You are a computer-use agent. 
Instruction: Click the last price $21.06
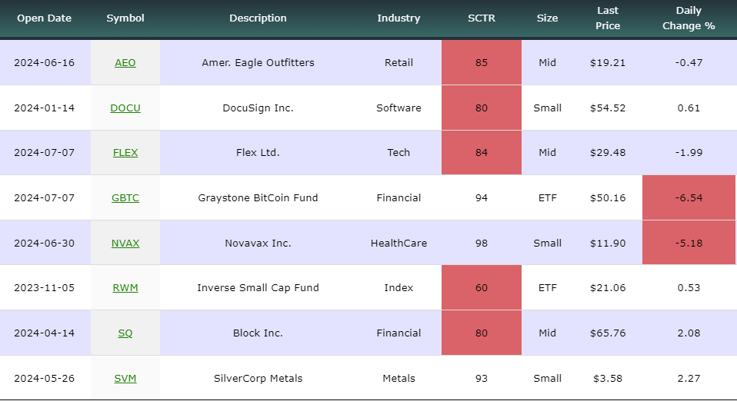coord(608,287)
